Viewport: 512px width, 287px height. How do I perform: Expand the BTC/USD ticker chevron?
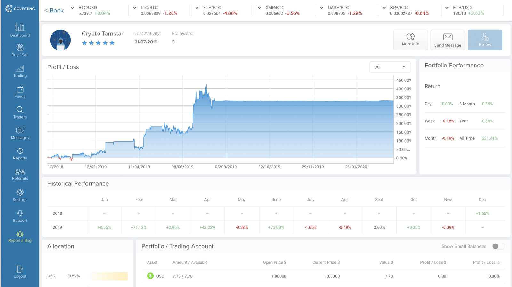[x=72, y=8]
